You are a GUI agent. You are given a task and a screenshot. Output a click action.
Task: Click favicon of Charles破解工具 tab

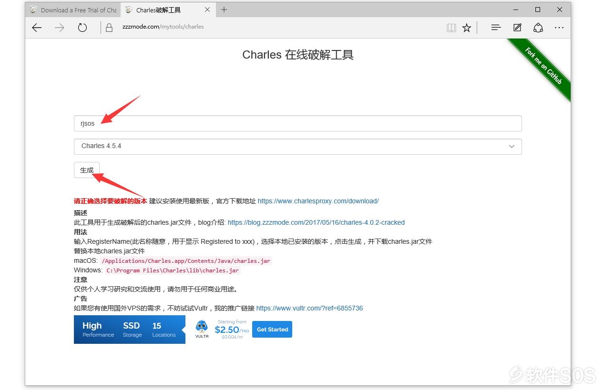point(129,10)
